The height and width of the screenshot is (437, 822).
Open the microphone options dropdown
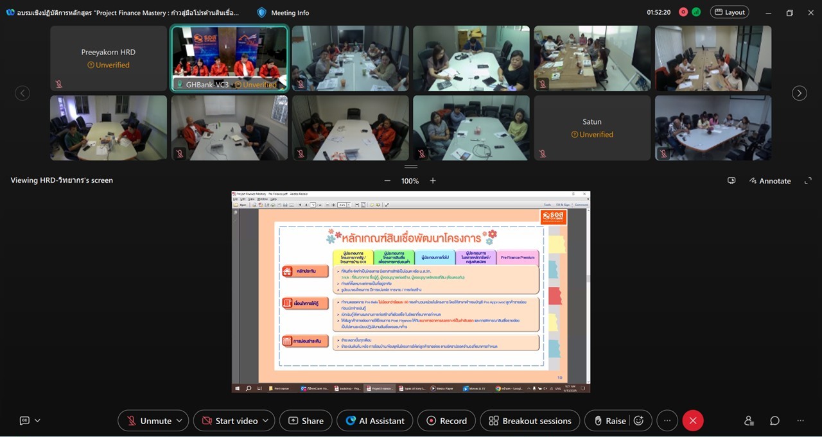(x=180, y=420)
